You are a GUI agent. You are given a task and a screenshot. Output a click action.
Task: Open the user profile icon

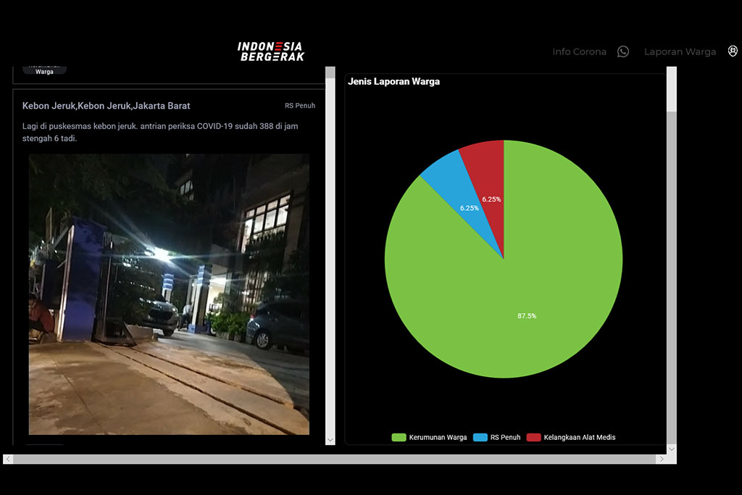click(733, 51)
